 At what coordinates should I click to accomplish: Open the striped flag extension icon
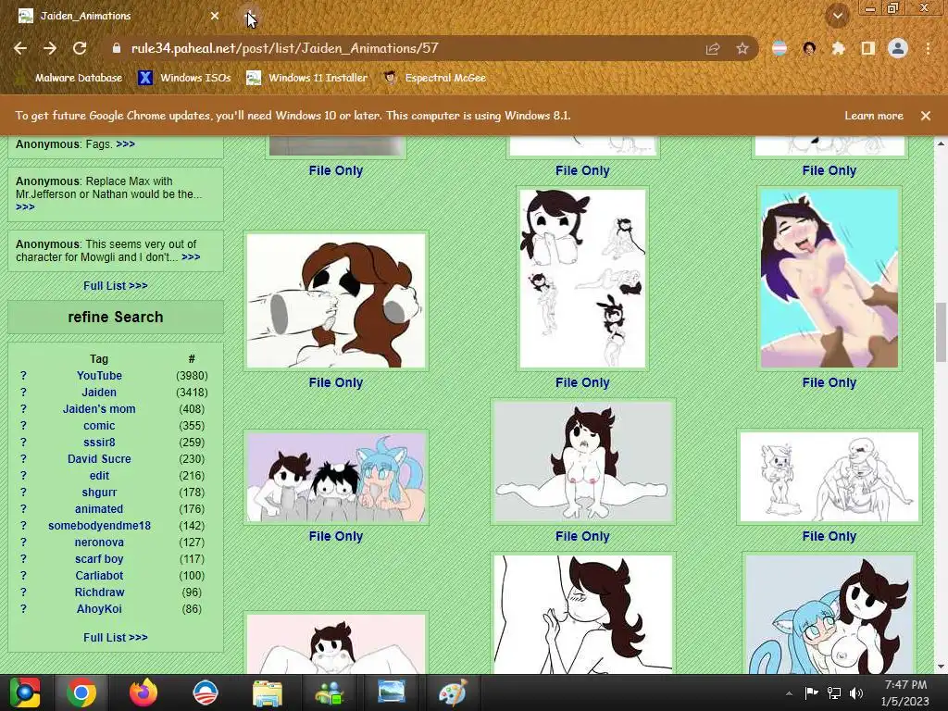click(x=780, y=48)
